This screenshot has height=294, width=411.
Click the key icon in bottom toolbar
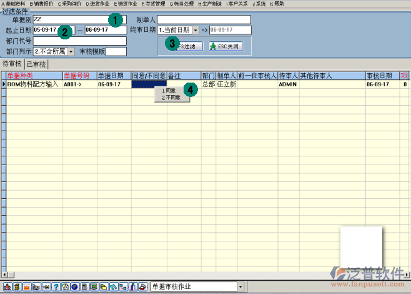click(x=46, y=287)
